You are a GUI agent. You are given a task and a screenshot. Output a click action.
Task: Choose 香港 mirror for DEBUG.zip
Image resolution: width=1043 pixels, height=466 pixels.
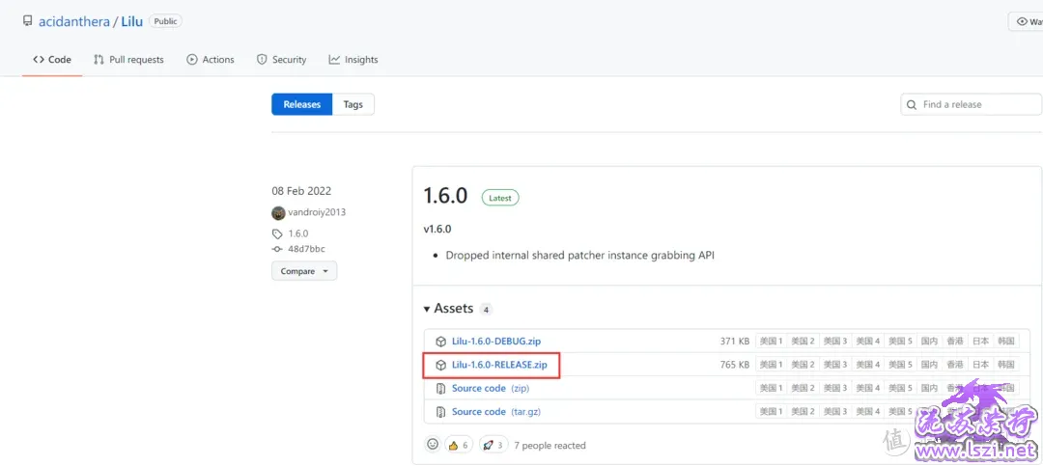[955, 341]
